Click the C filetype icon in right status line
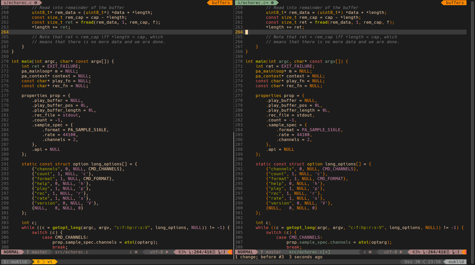Viewport: 475px width, 265px height. coord(370,252)
